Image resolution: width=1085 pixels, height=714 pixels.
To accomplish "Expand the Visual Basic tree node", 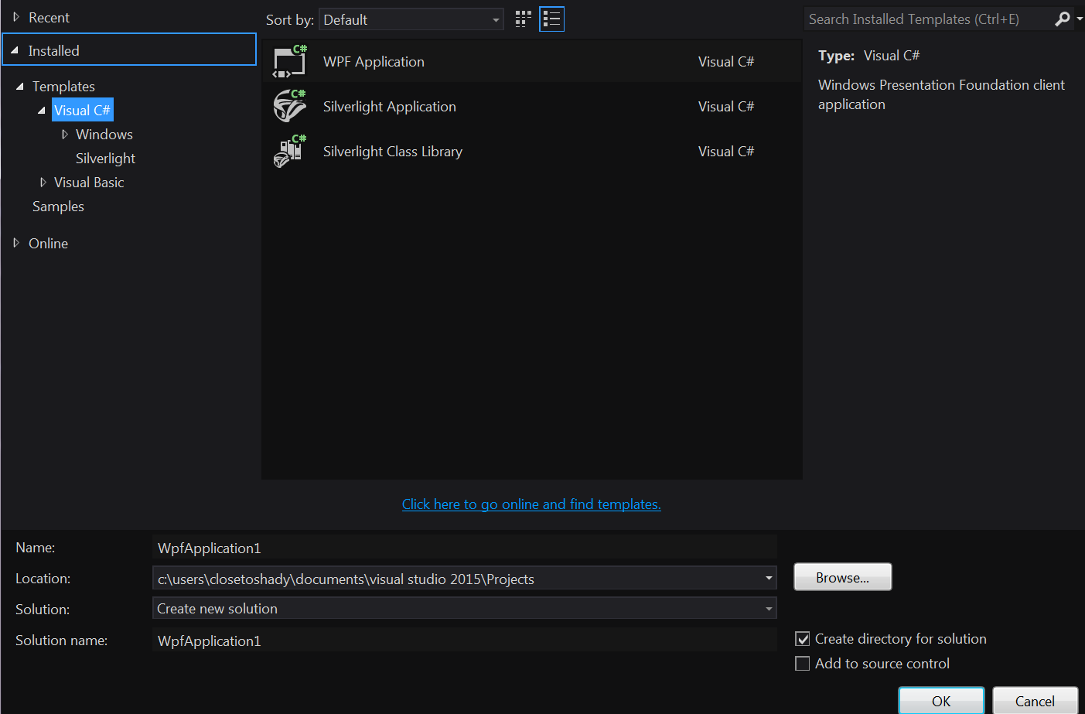I will coord(43,183).
